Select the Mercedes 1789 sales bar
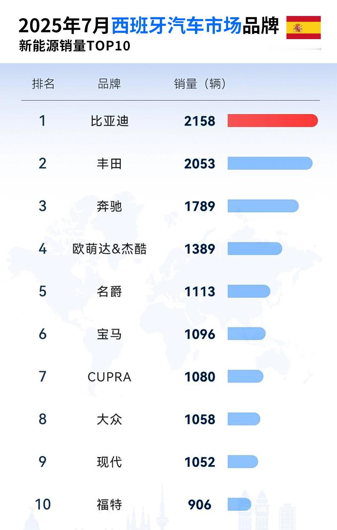337x530 pixels. click(263, 206)
